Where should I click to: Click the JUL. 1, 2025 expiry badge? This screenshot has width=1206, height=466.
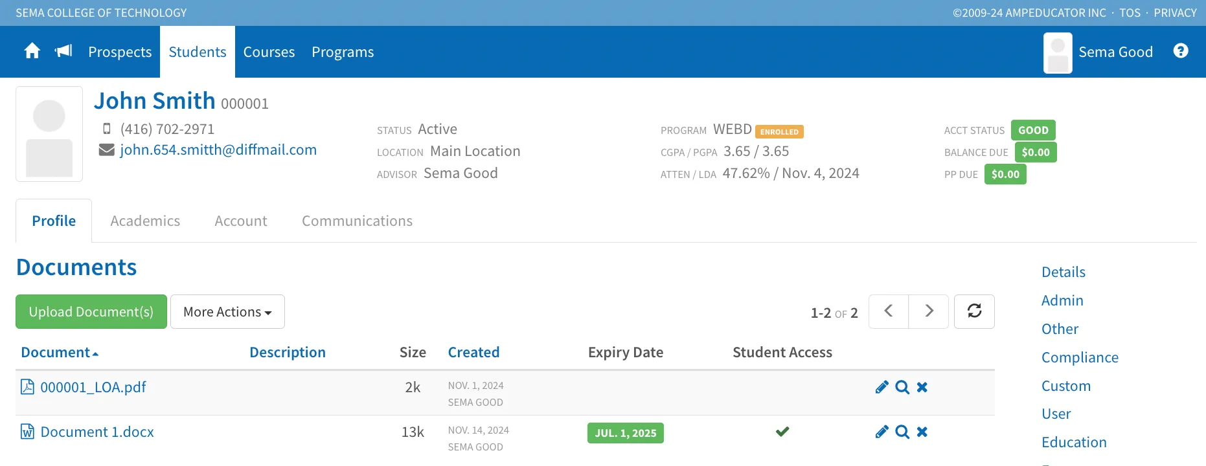click(626, 433)
